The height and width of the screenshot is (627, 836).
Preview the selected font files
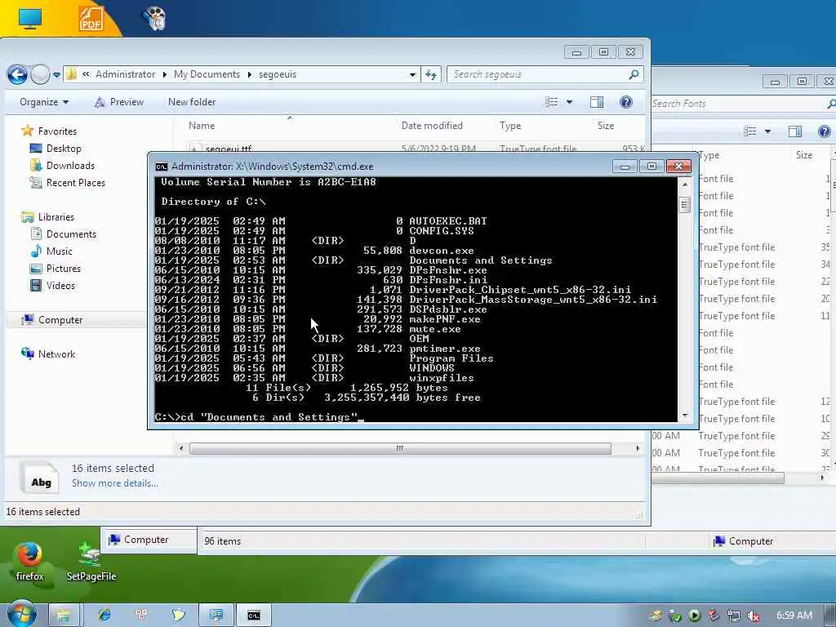(119, 102)
